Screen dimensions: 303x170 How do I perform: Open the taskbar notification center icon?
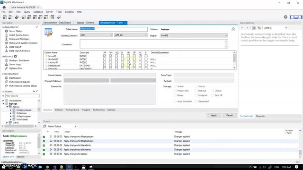click(x=297, y=167)
